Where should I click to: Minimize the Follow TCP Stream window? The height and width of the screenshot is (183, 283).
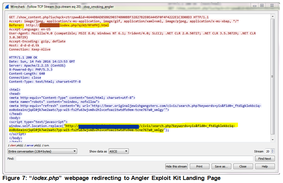255,6
